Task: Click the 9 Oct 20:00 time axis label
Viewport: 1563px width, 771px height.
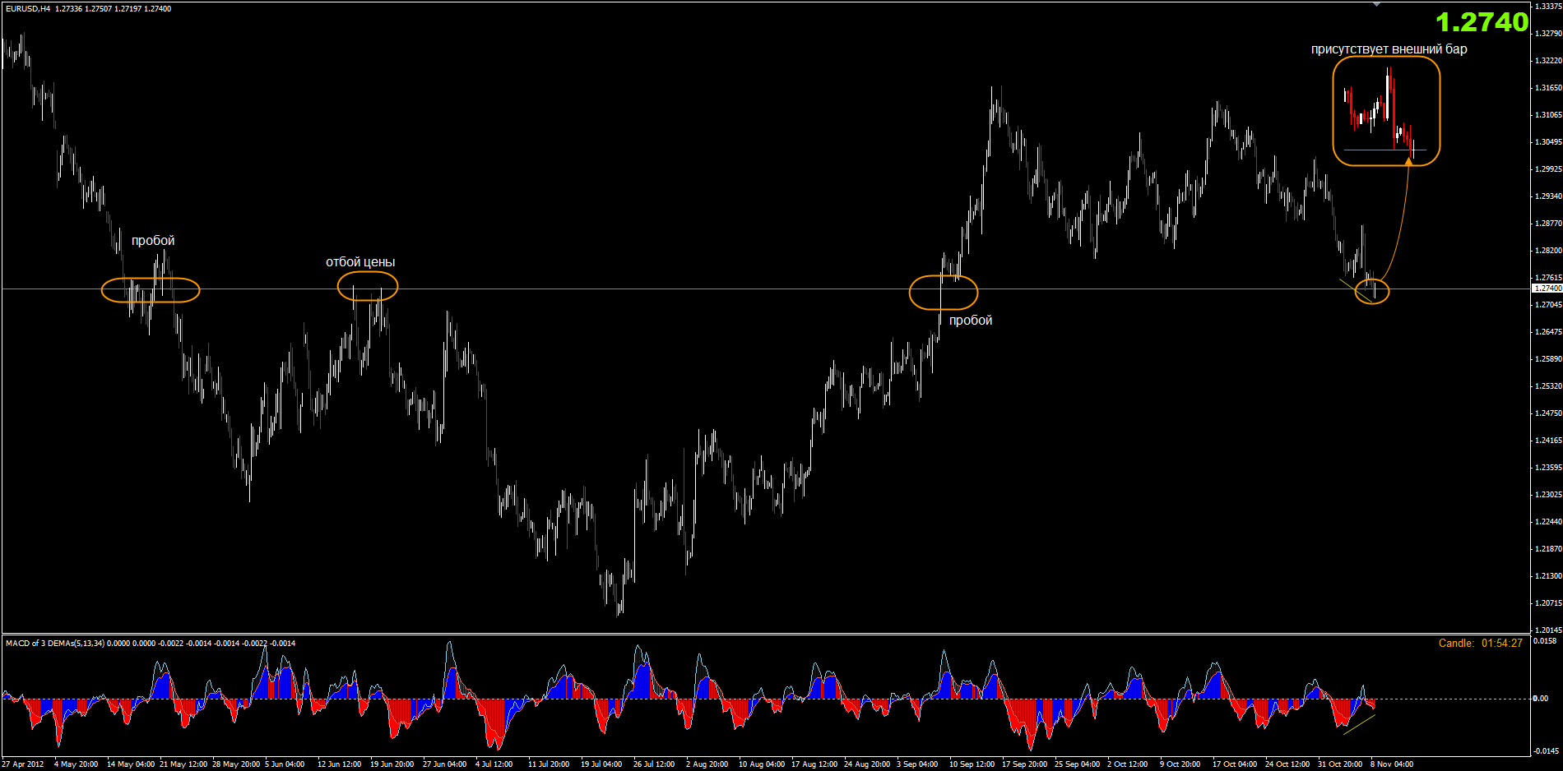Action: 1180,764
